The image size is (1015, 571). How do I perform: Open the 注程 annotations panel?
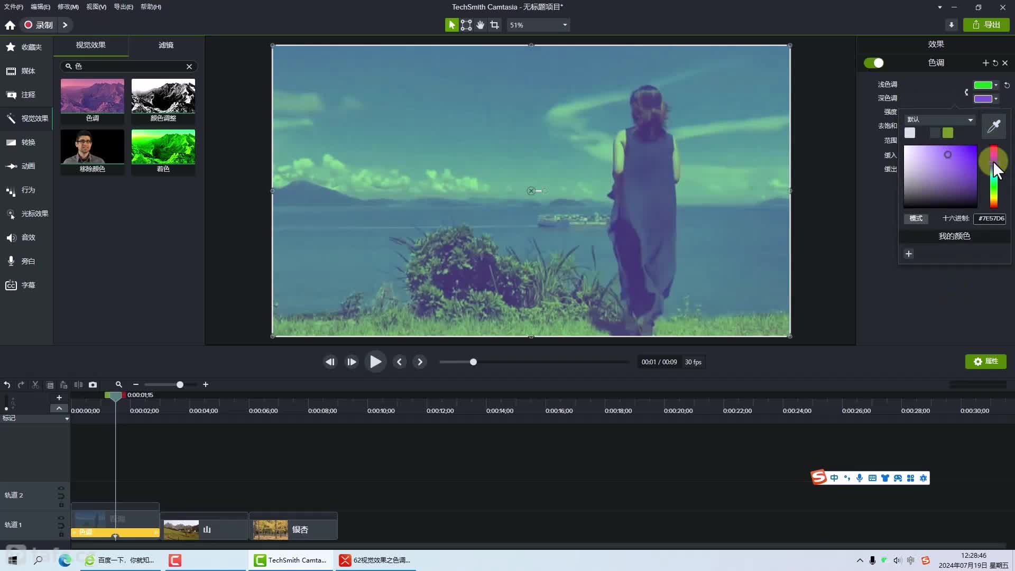[x=26, y=95]
